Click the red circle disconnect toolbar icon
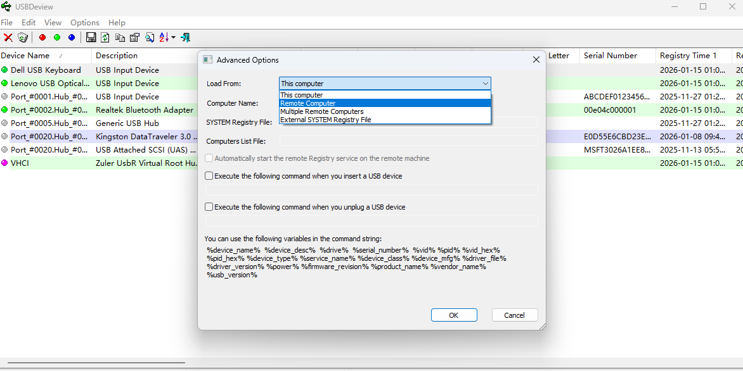 pyautogui.click(x=42, y=38)
